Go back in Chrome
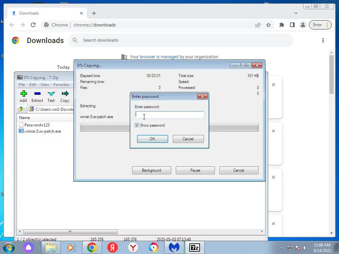 coord(12,25)
